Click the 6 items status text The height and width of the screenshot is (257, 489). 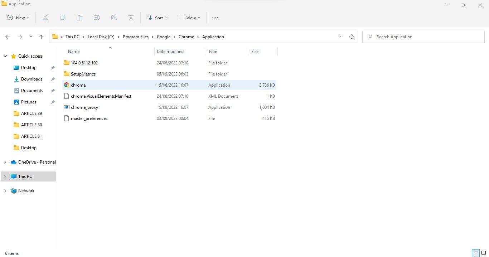click(12, 253)
